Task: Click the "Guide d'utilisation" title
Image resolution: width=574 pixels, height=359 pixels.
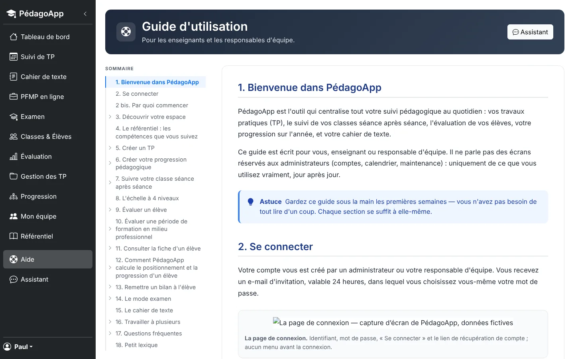Action: pyautogui.click(x=195, y=26)
